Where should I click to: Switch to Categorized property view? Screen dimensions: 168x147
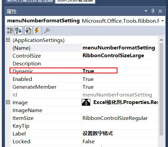coord(10,30)
